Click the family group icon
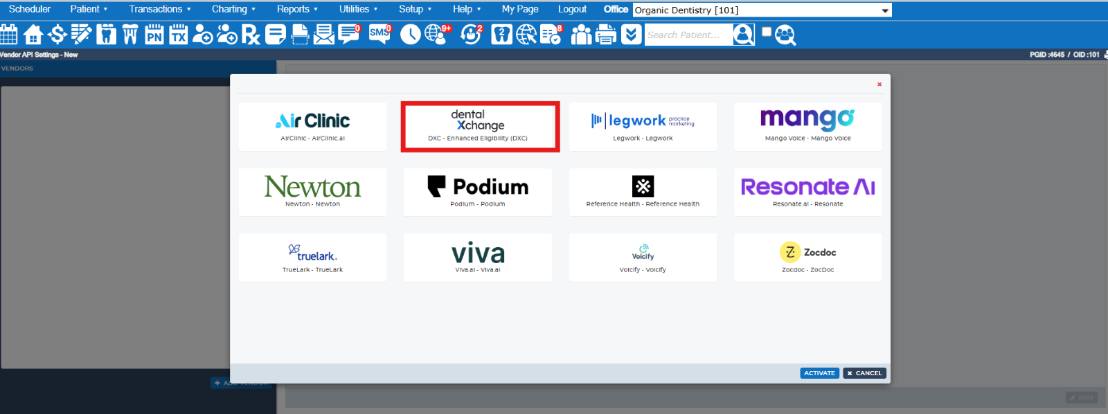This screenshot has width=1108, height=414. pos(582,34)
